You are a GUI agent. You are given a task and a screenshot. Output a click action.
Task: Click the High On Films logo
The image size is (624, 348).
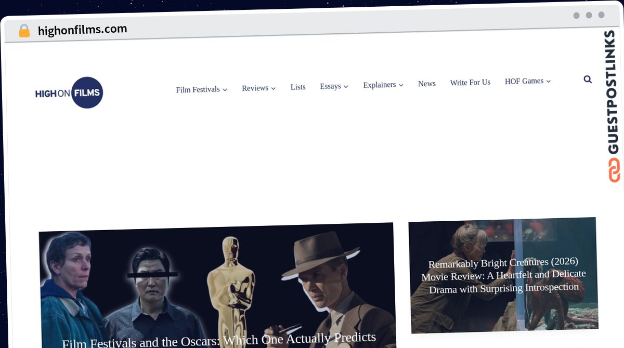(69, 93)
